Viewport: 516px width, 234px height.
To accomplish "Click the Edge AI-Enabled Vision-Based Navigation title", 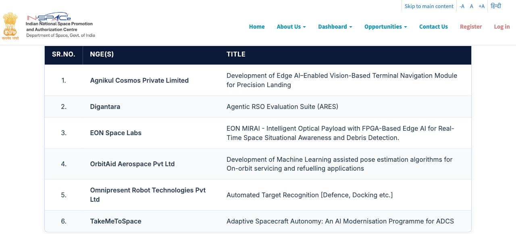I will coord(342,80).
